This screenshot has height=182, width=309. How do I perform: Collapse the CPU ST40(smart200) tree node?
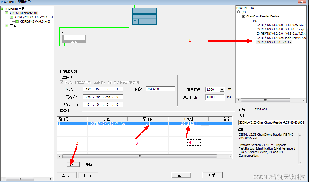point(2,13)
